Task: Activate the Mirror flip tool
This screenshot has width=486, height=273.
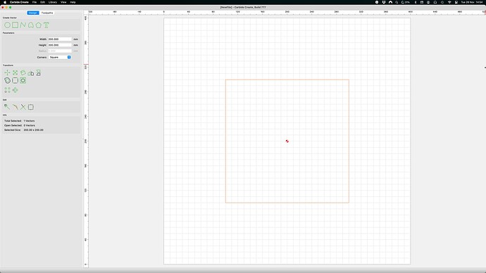Action: pos(39,72)
